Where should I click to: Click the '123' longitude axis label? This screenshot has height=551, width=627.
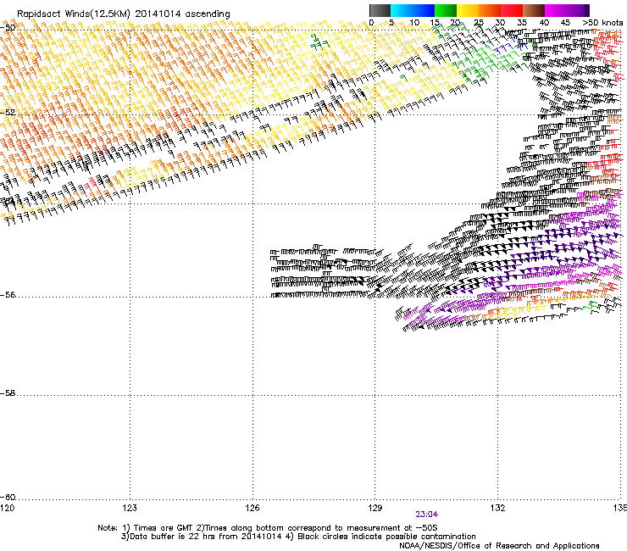(x=130, y=508)
